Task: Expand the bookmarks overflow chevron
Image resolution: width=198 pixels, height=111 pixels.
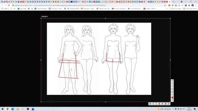Action: coord(166,9)
